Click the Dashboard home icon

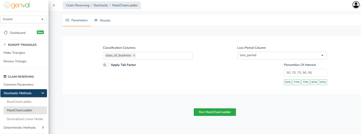tap(6, 33)
